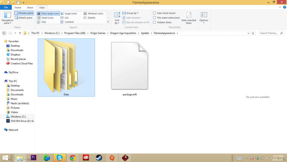The image size is (287, 162).
Task: Open Steam from the taskbar
Action: pos(99,158)
